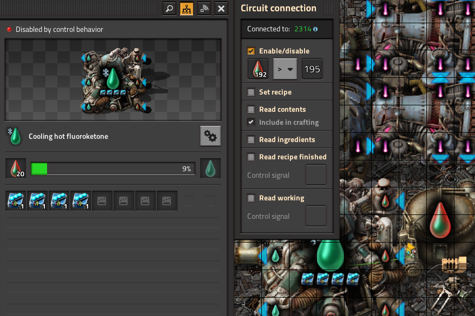Select the hot fluoroketone condition signal icon
Screen dimensions: 475x316
258,69
